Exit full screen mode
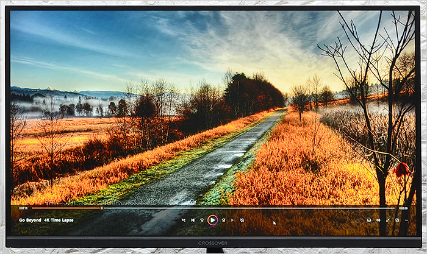This screenshot has height=254, width=427. point(387,220)
